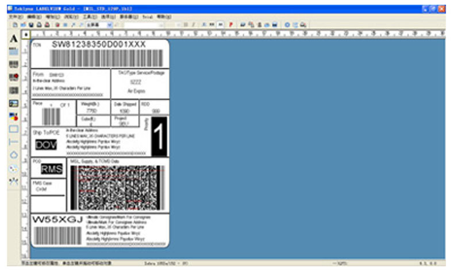The height and width of the screenshot is (271, 454).
Task: Select the Text tool (letter A) in toolbox
Action: tap(14, 38)
